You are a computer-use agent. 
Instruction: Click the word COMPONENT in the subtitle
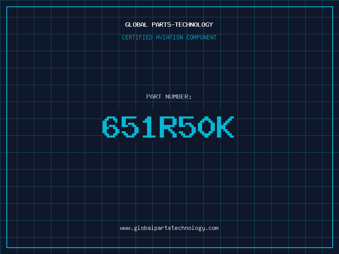201,37
